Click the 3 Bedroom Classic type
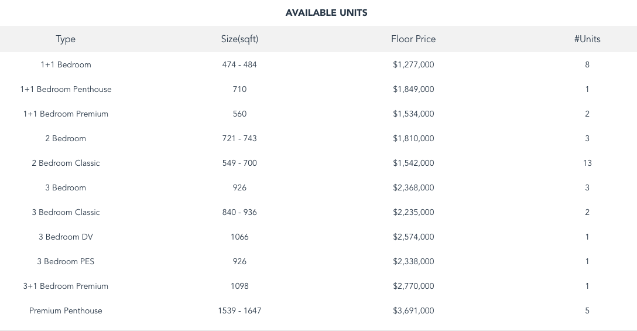Screen dimensions: 637x331 [66, 212]
